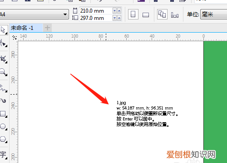Click the ruler origin corner icon
Screen dimensions: 227x163
point(15,37)
